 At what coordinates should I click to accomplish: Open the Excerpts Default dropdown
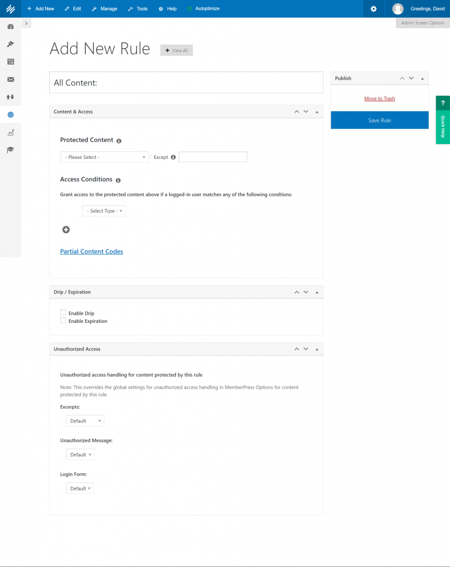tap(85, 421)
